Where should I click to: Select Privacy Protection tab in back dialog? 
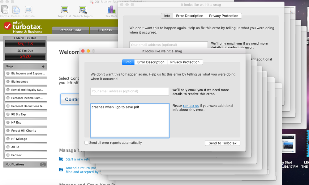pos(224,16)
